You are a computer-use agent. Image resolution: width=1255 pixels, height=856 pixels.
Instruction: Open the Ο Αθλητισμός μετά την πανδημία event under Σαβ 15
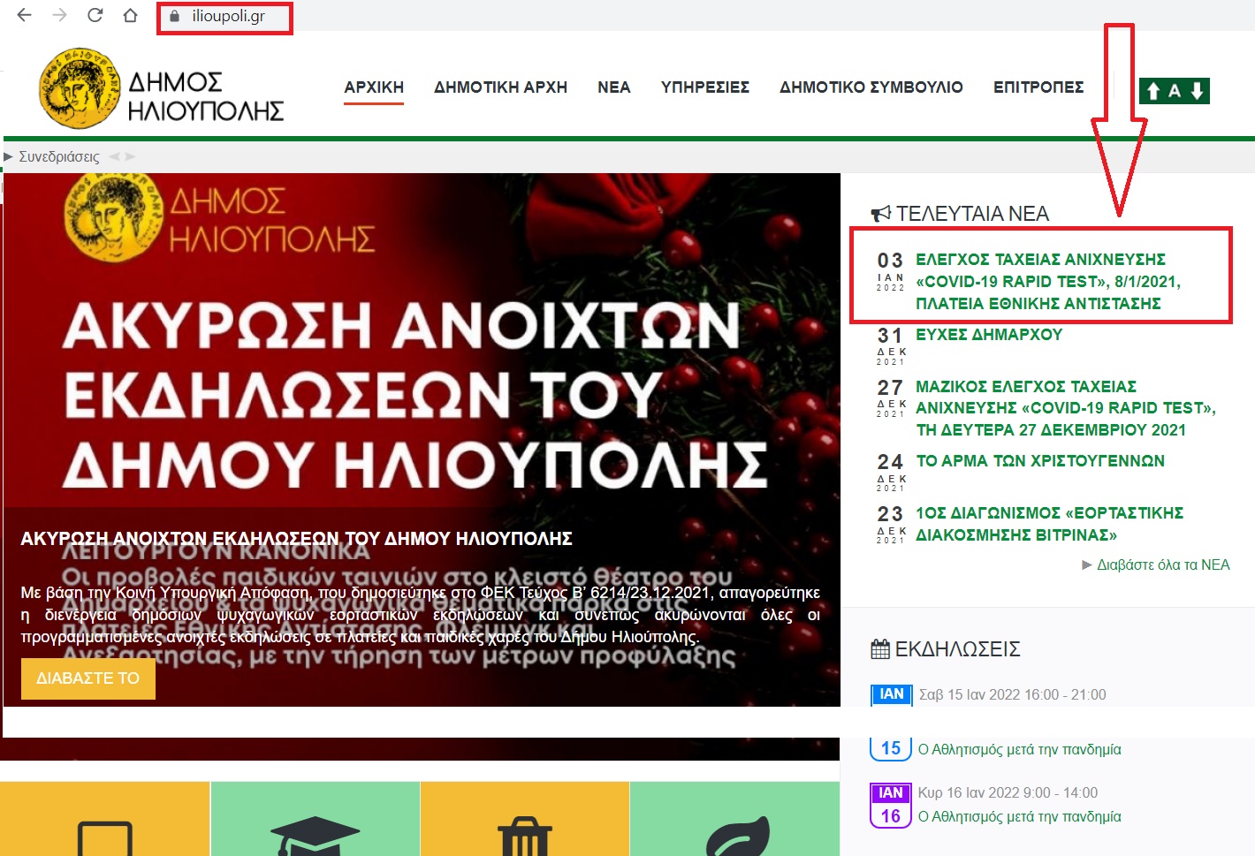pos(1019,749)
